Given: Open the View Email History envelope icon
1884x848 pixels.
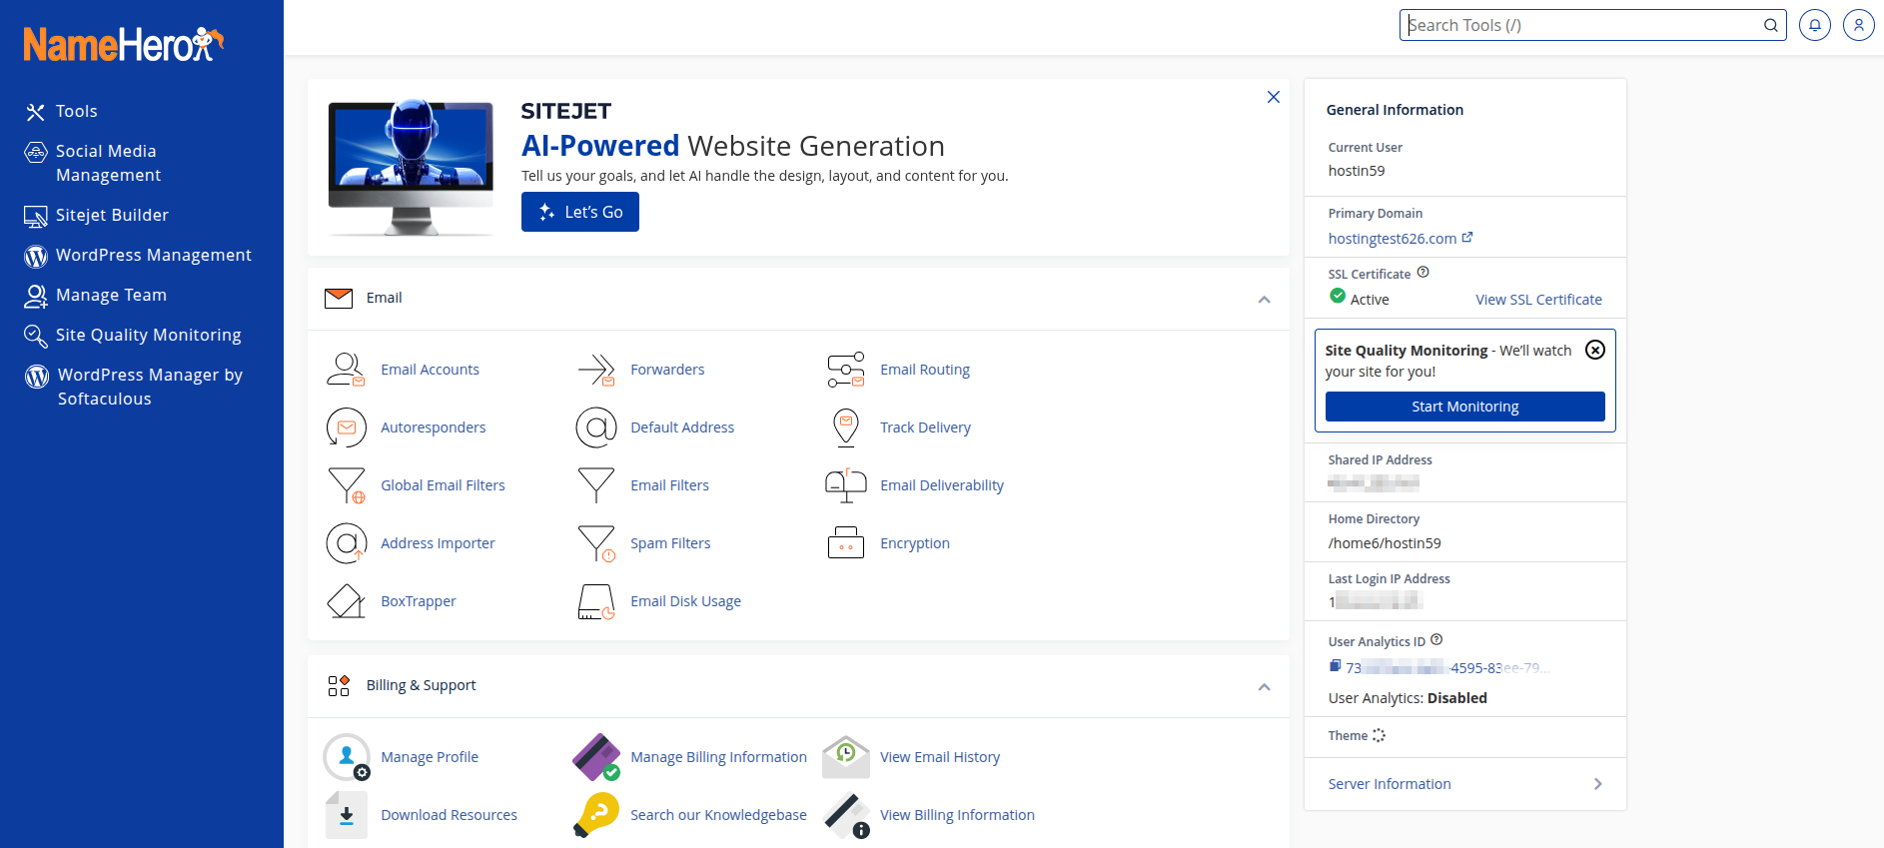Looking at the screenshot, I should click(846, 757).
